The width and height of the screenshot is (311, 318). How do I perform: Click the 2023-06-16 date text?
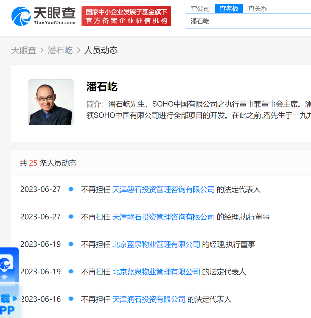coord(41,299)
